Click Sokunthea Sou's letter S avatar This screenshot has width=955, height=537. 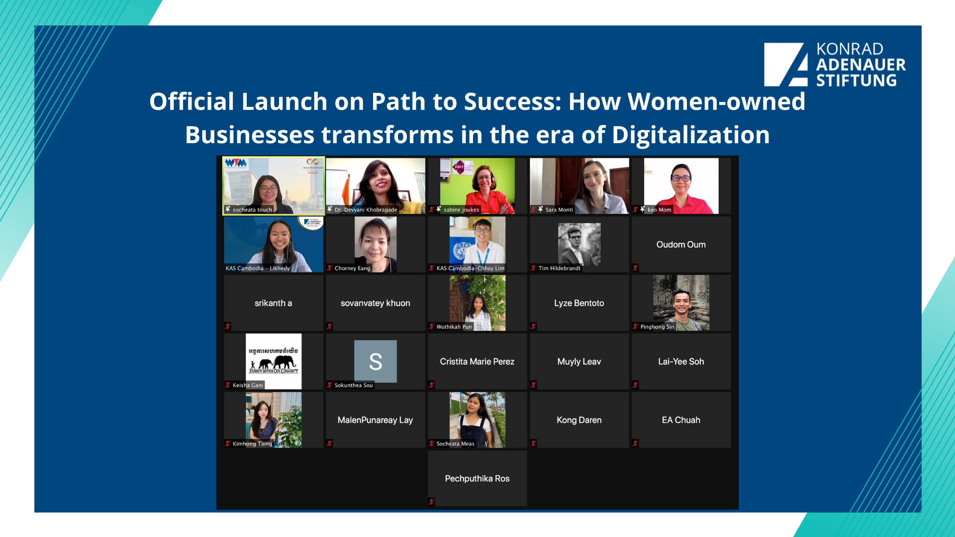coord(375,361)
